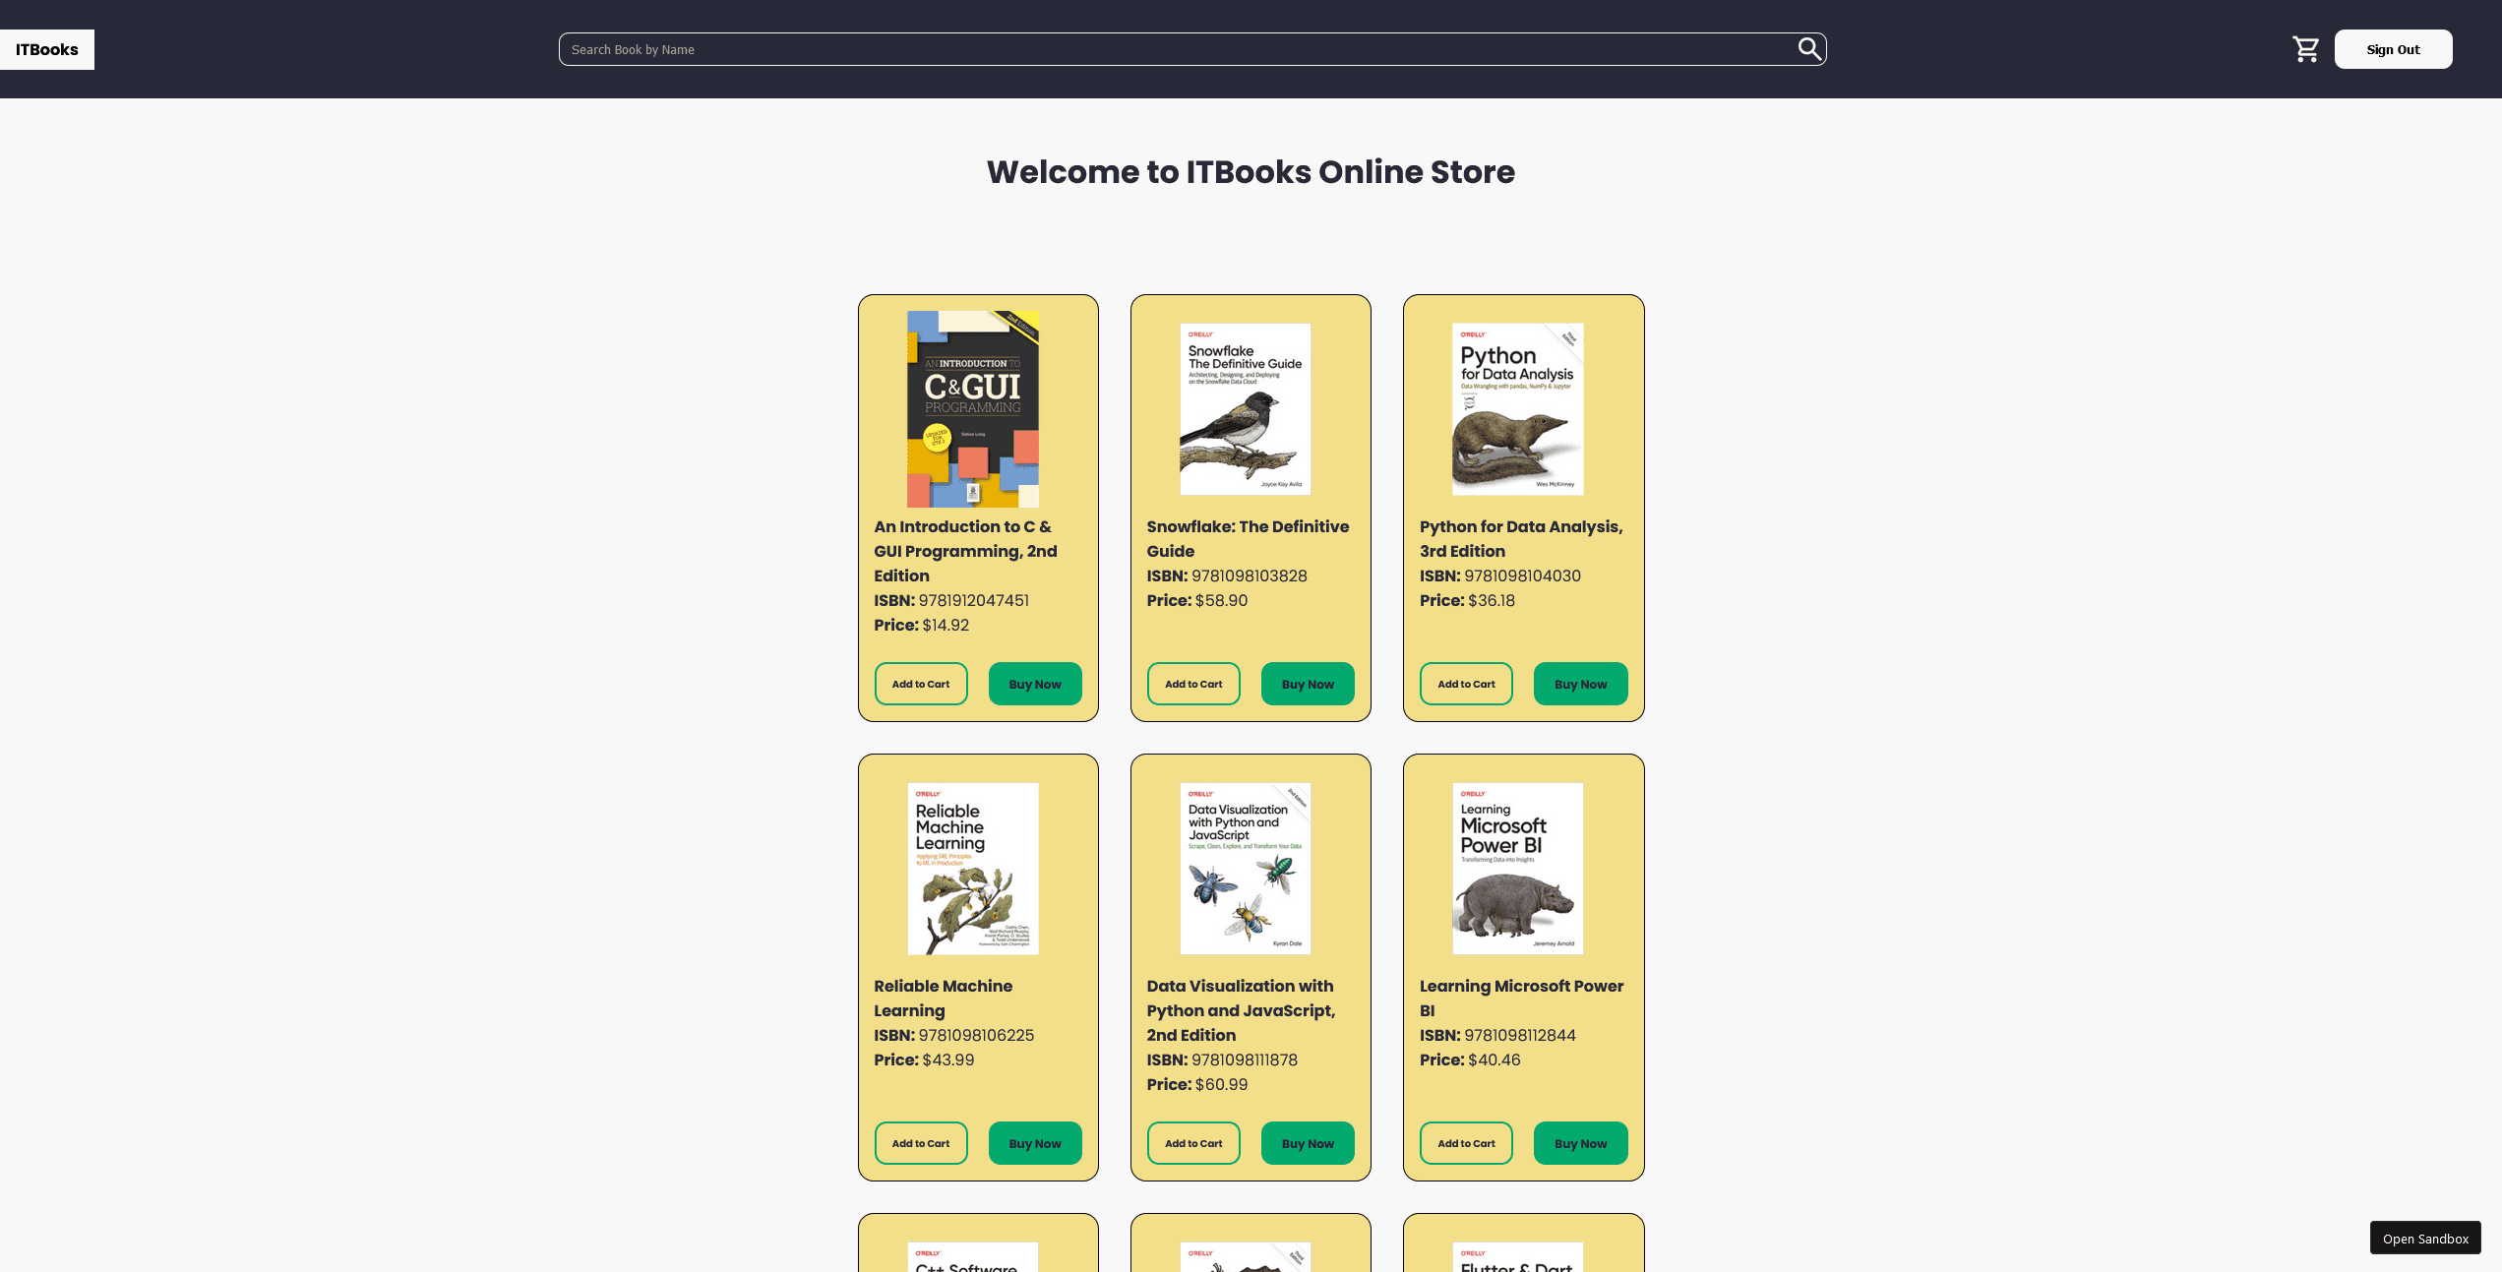Open the Snowflake book cover image
The height and width of the screenshot is (1272, 2502).
coord(1246,409)
